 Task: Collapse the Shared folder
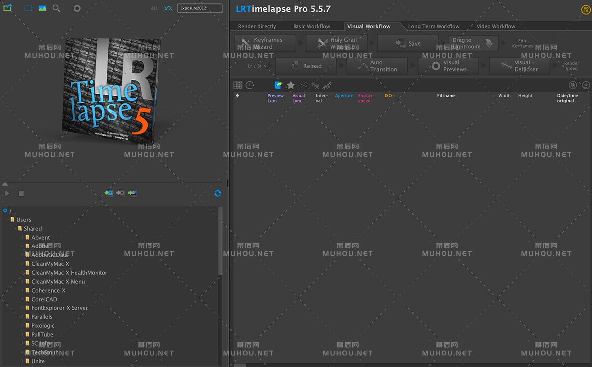click(15, 229)
